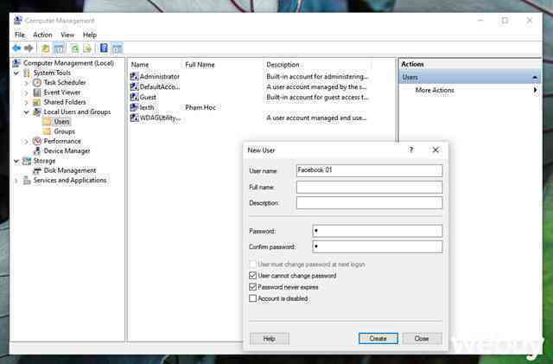This screenshot has width=553, height=364.
Task: Expand the Task Scheduler node
Action: coord(27,83)
